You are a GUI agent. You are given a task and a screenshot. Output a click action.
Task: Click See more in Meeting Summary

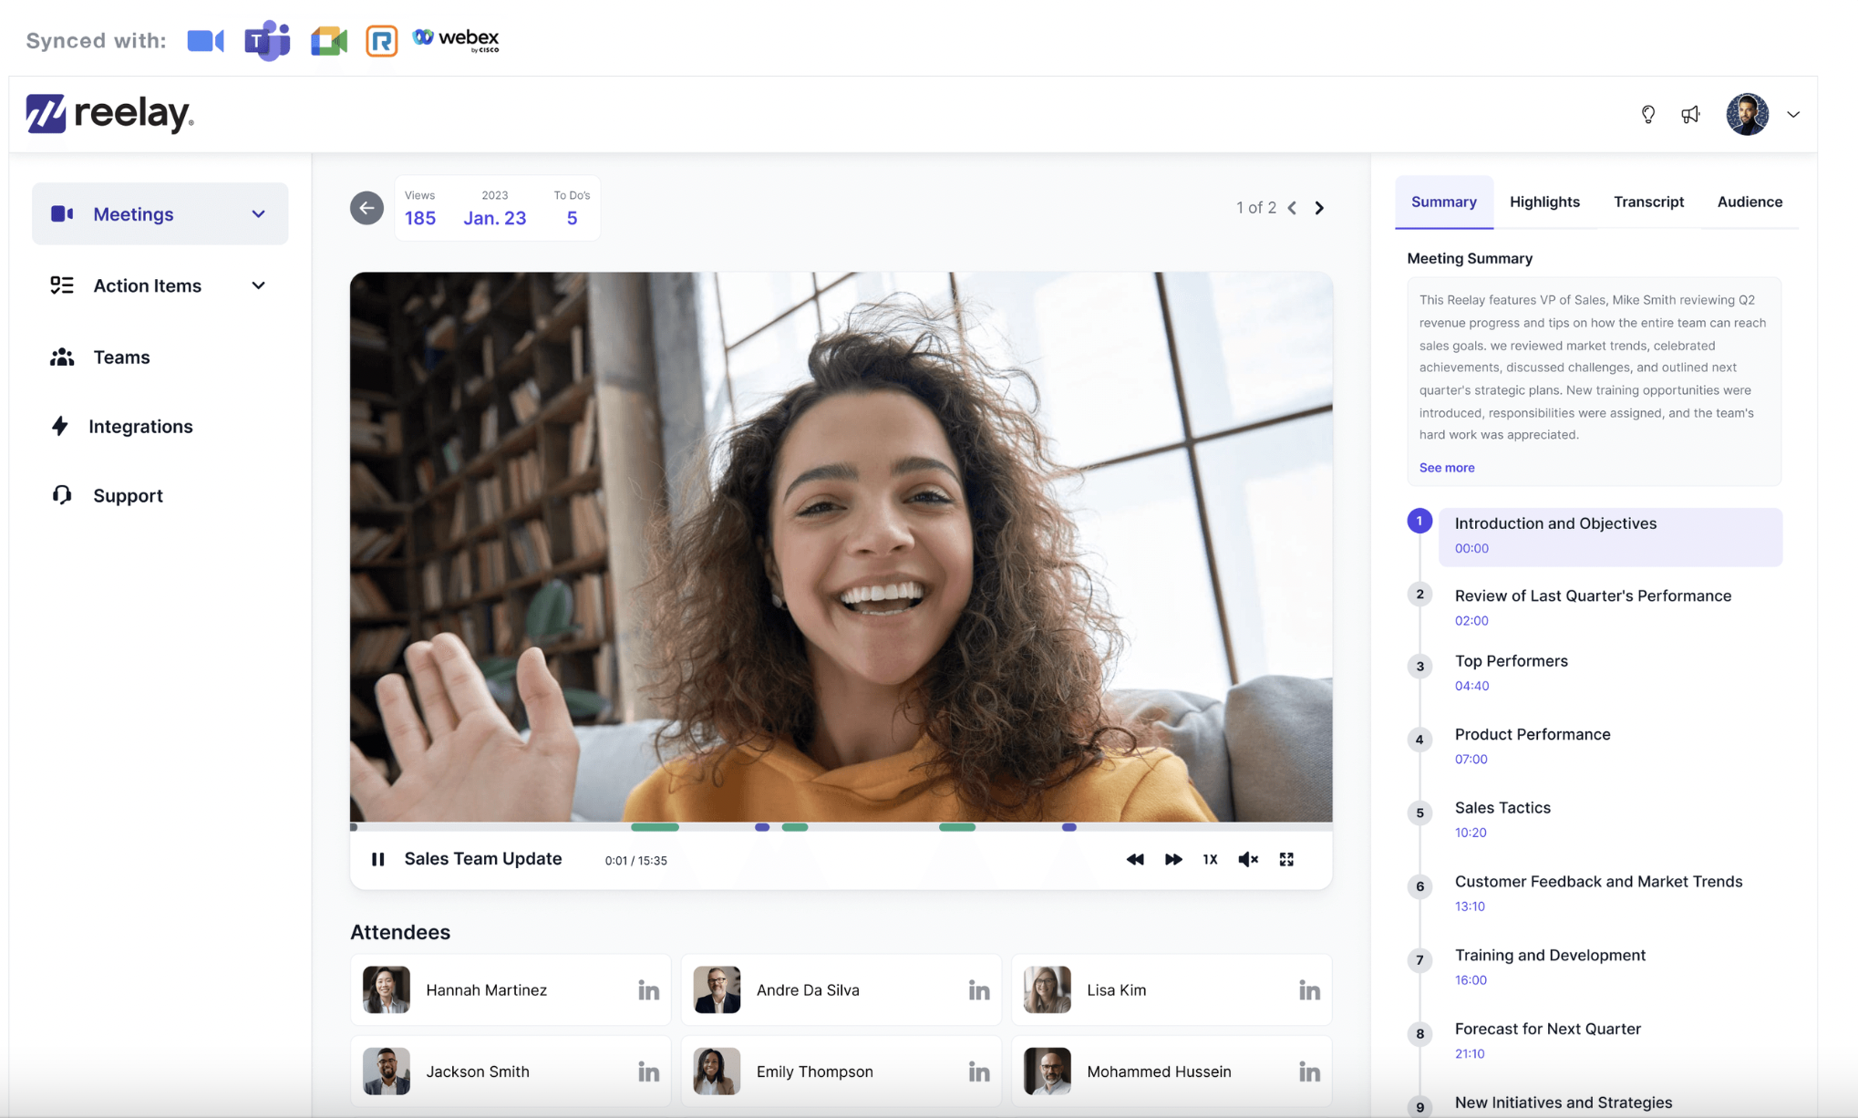(x=1447, y=468)
